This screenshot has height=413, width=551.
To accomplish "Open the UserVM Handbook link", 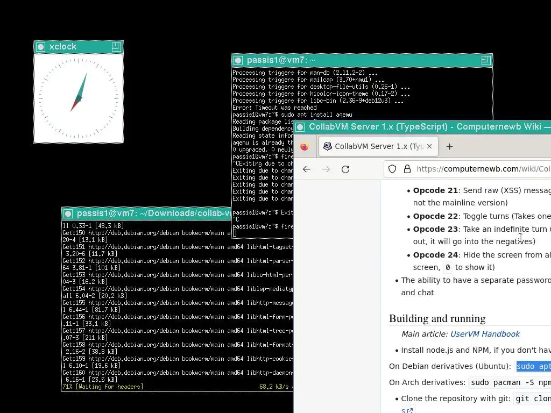I will pyautogui.click(x=485, y=334).
